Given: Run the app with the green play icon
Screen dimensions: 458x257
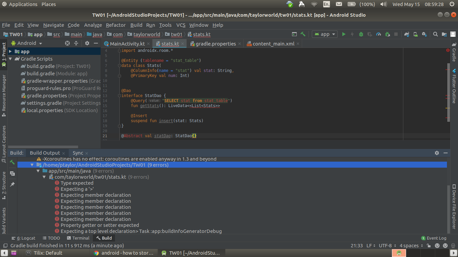Looking at the screenshot, I should [x=344, y=34].
